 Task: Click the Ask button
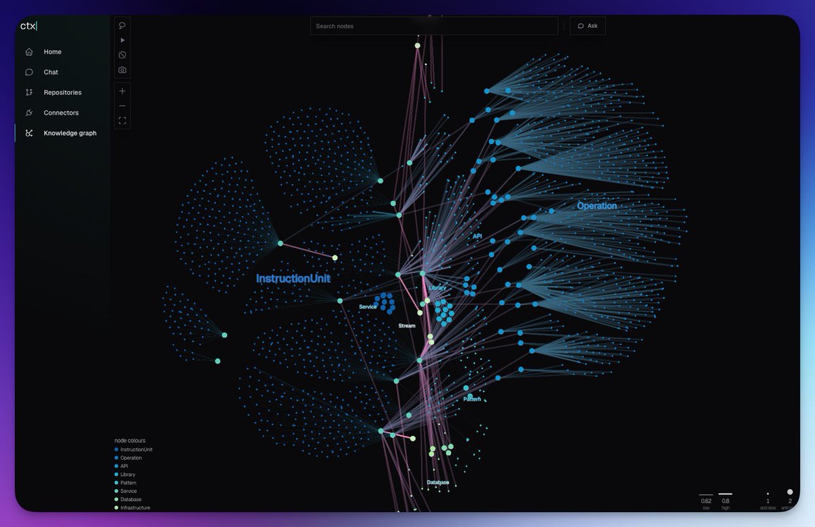587,26
